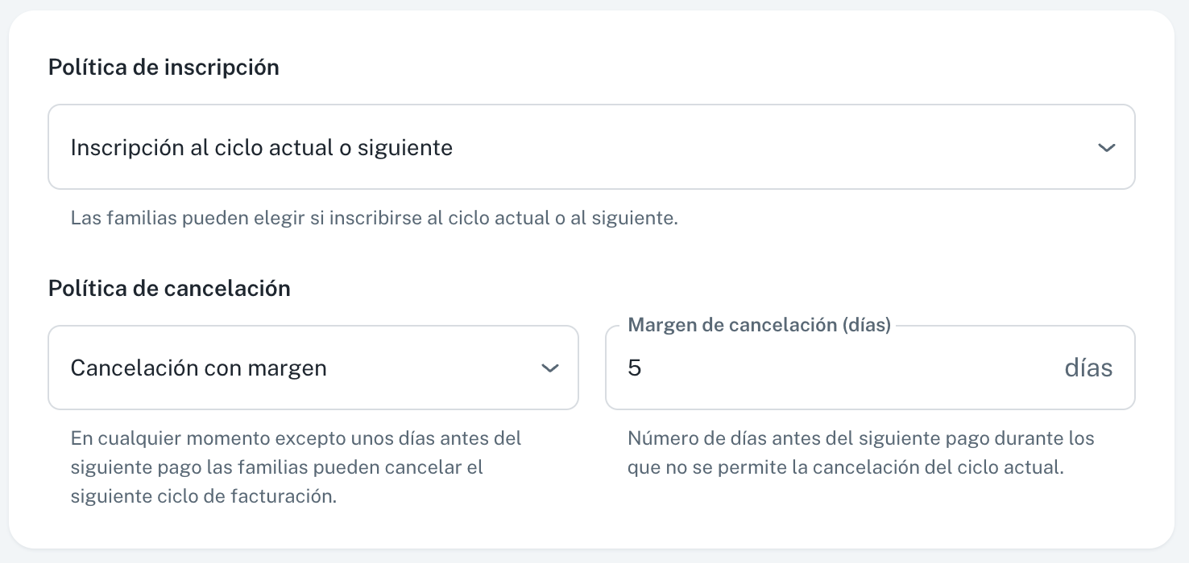Click the chevron on the inscripción dropdown
Viewport: 1189px width, 563px height.
(x=1106, y=148)
